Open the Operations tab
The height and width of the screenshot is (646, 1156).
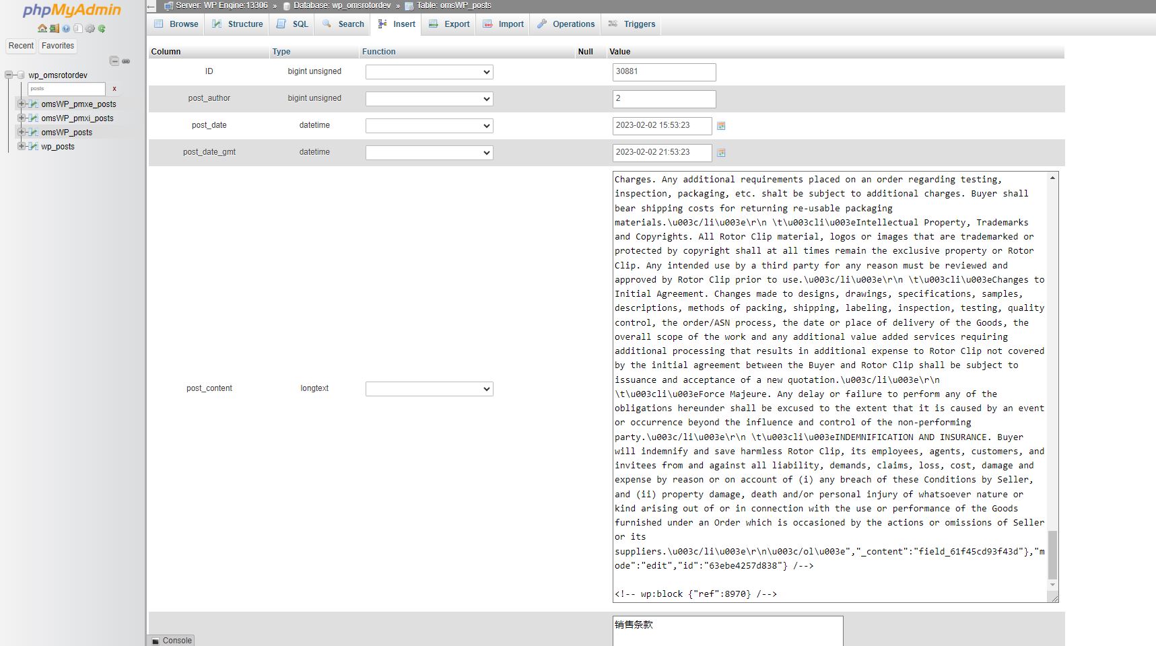click(x=566, y=24)
